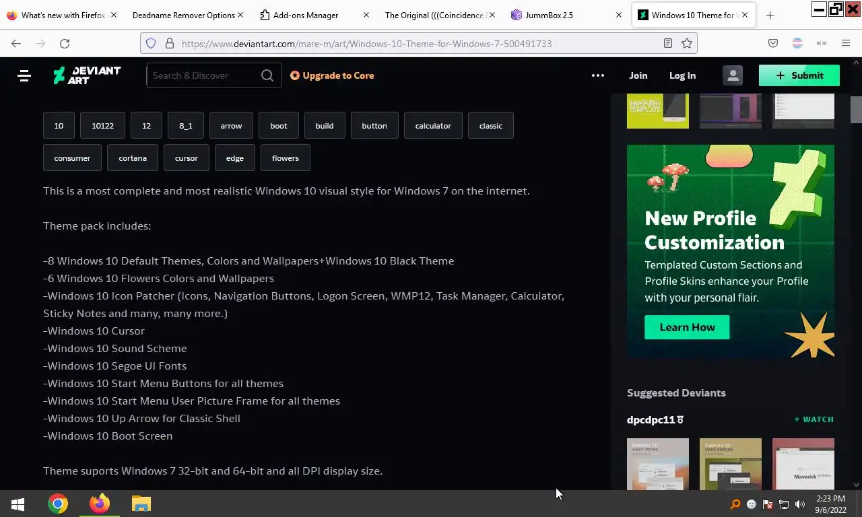Click the orange search tray icon
Screen dimensions: 862x517
coord(735,504)
